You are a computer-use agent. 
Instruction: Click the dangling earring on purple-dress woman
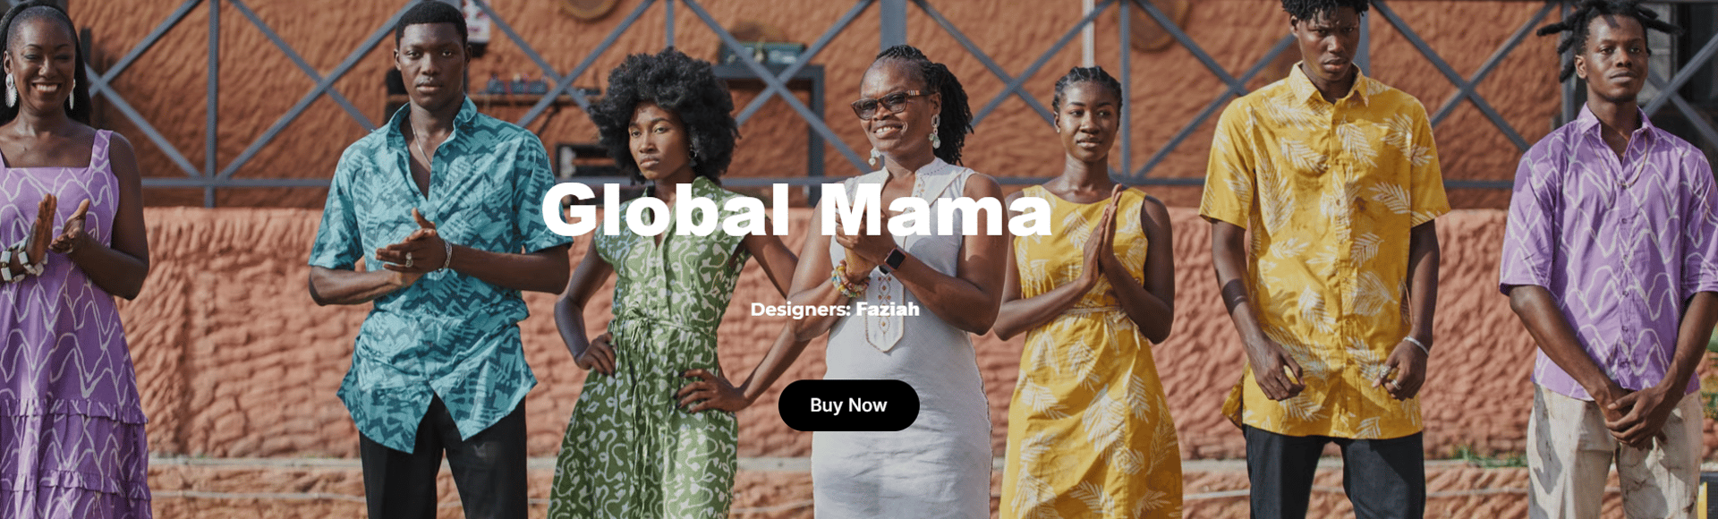pos(10,89)
